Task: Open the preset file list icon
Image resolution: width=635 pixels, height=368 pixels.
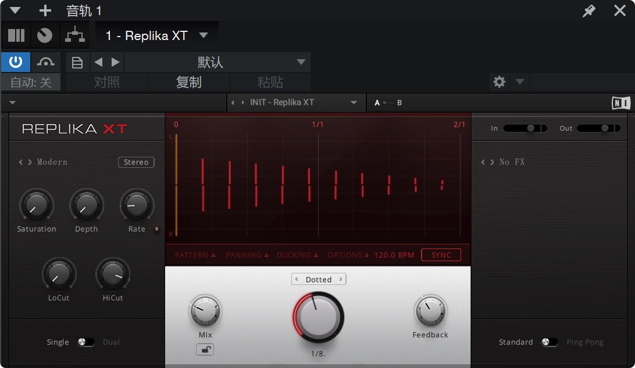Action: tap(77, 62)
